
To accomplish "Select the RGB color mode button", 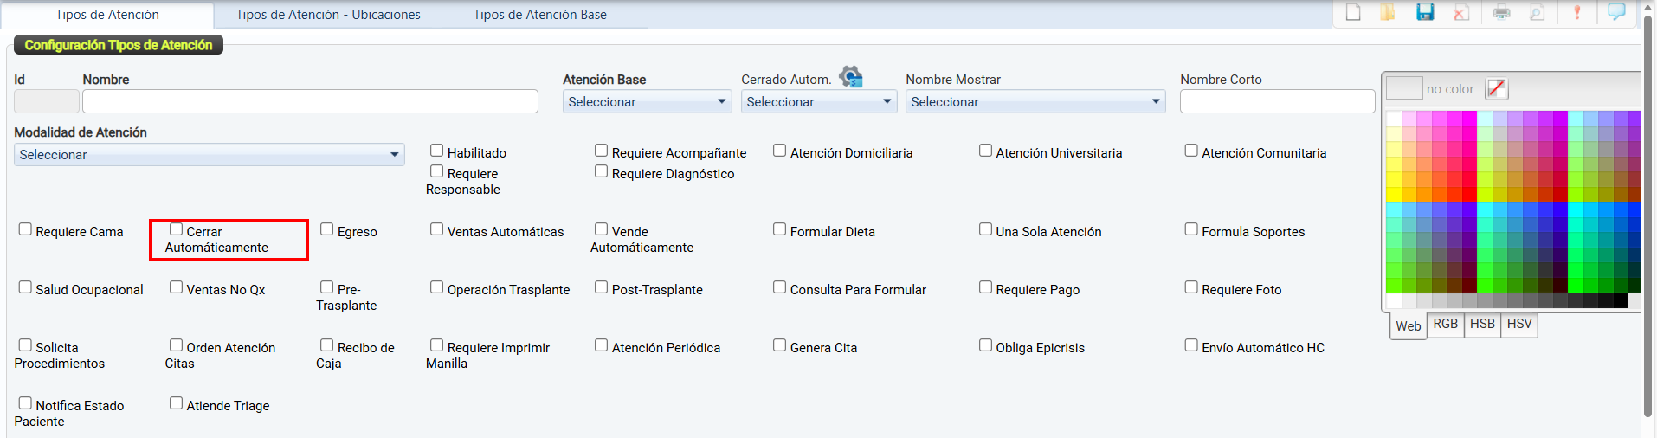I will [x=1445, y=325].
